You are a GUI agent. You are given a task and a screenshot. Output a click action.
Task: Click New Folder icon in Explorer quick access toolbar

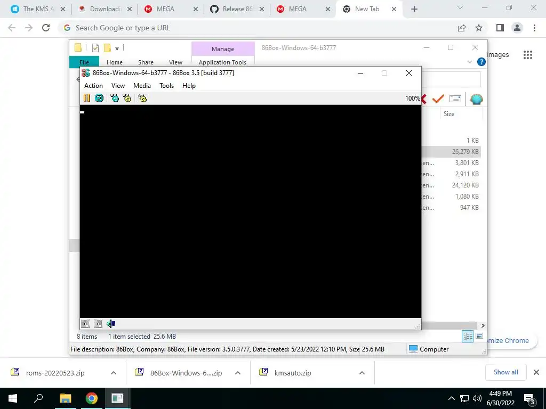(x=107, y=48)
